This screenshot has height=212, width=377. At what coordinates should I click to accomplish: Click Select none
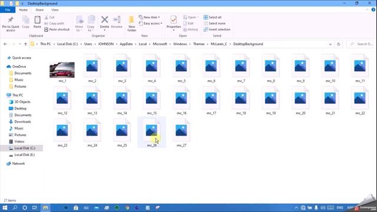point(214,24)
